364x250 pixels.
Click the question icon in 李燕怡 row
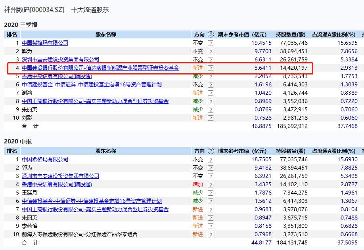click(x=211, y=226)
